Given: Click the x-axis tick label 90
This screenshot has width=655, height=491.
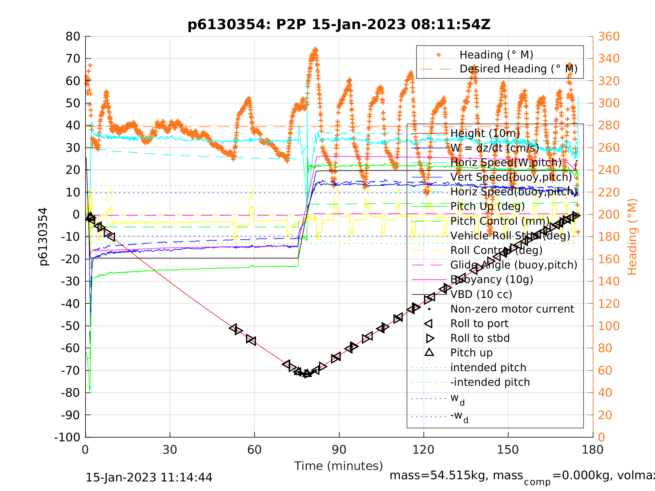Looking at the screenshot, I should coord(339,450).
